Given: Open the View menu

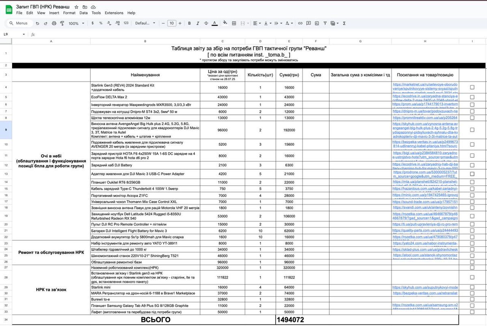Looking at the screenshot, I should (41, 13).
